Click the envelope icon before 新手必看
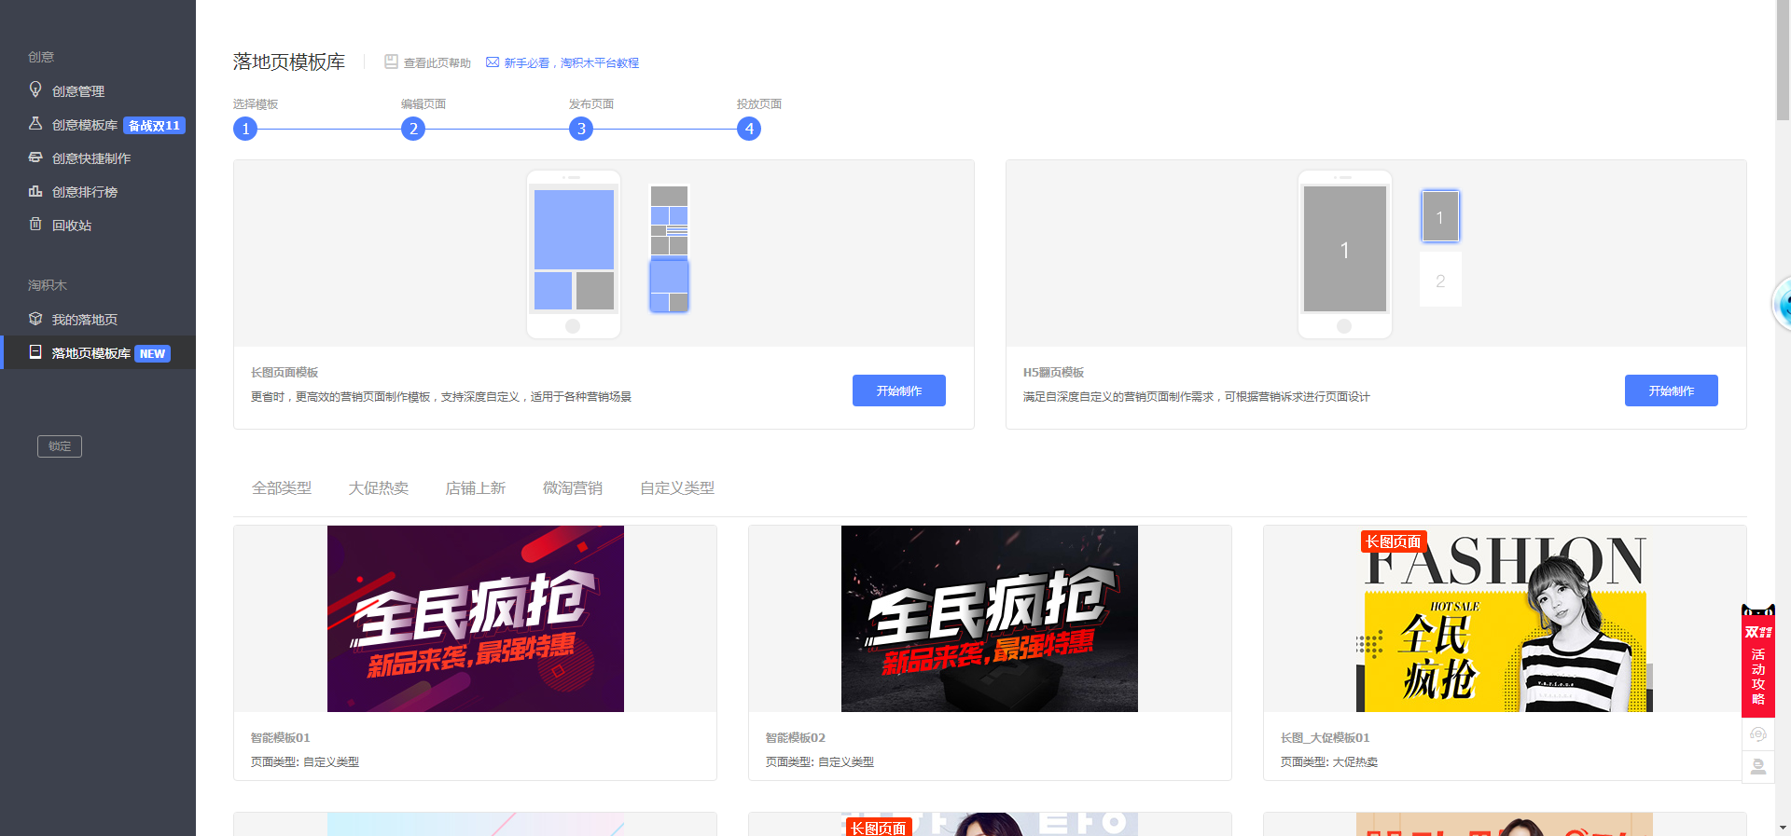Viewport: 1791px width, 836px height. click(x=493, y=62)
